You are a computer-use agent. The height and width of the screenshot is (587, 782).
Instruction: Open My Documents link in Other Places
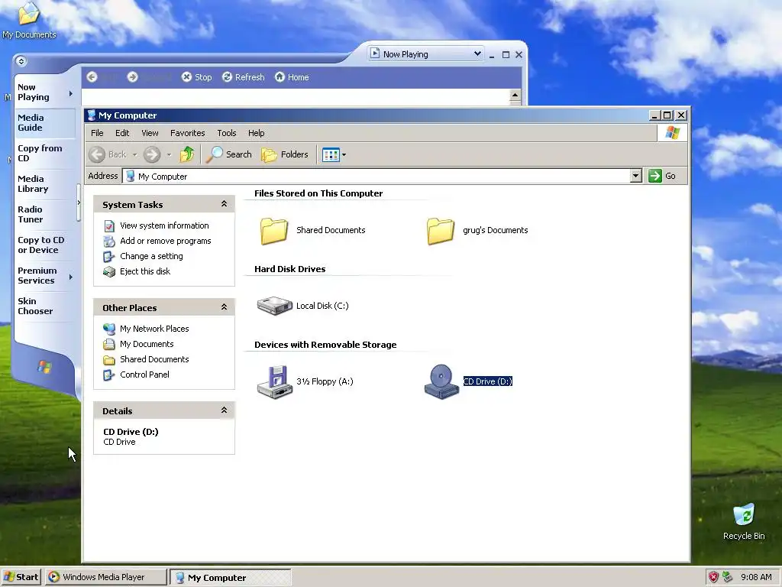(147, 344)
